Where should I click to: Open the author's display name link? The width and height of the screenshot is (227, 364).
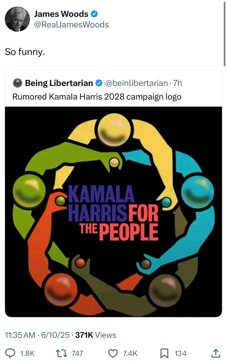[61, 14]
